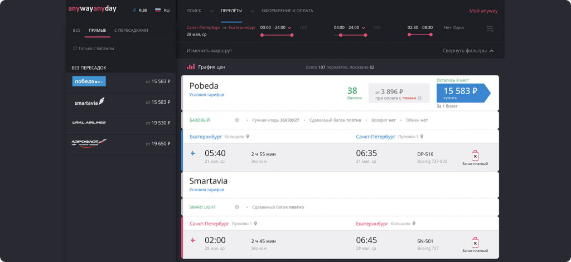Choose the от 3 896 ₽ Подели installment offer
This screenshot has height=262, width=571.
pyautogui.click(x=399, y=93)
